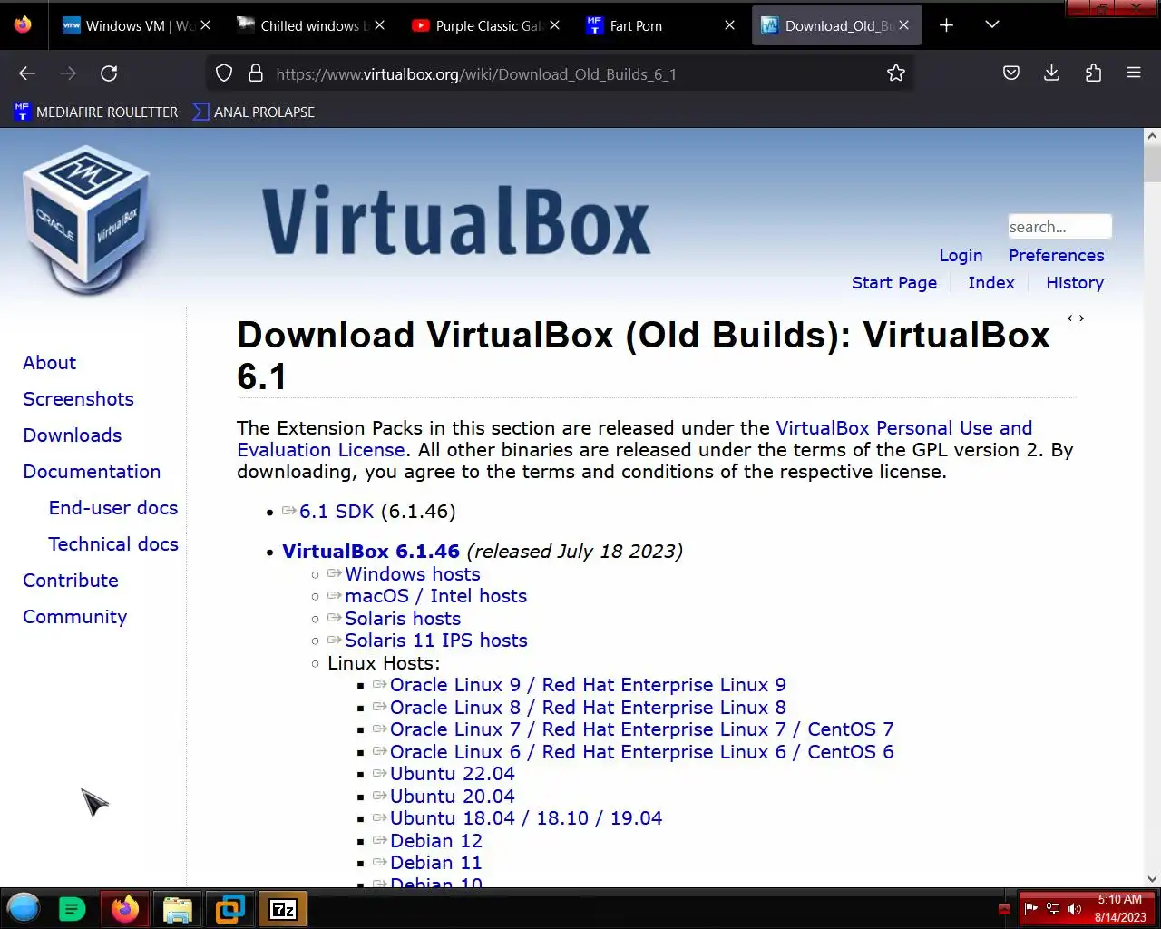This screenshot has height=929, width=1161.
Task: Expand the list all tabs chevron
Action: (992, 25)
